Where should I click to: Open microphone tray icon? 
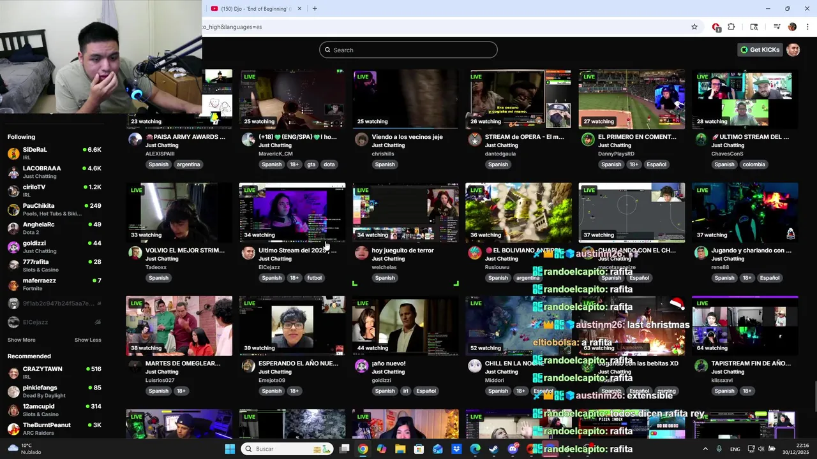[x=719, y=449]
